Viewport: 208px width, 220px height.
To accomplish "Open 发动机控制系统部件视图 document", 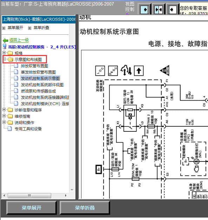I will click(42, 85).
